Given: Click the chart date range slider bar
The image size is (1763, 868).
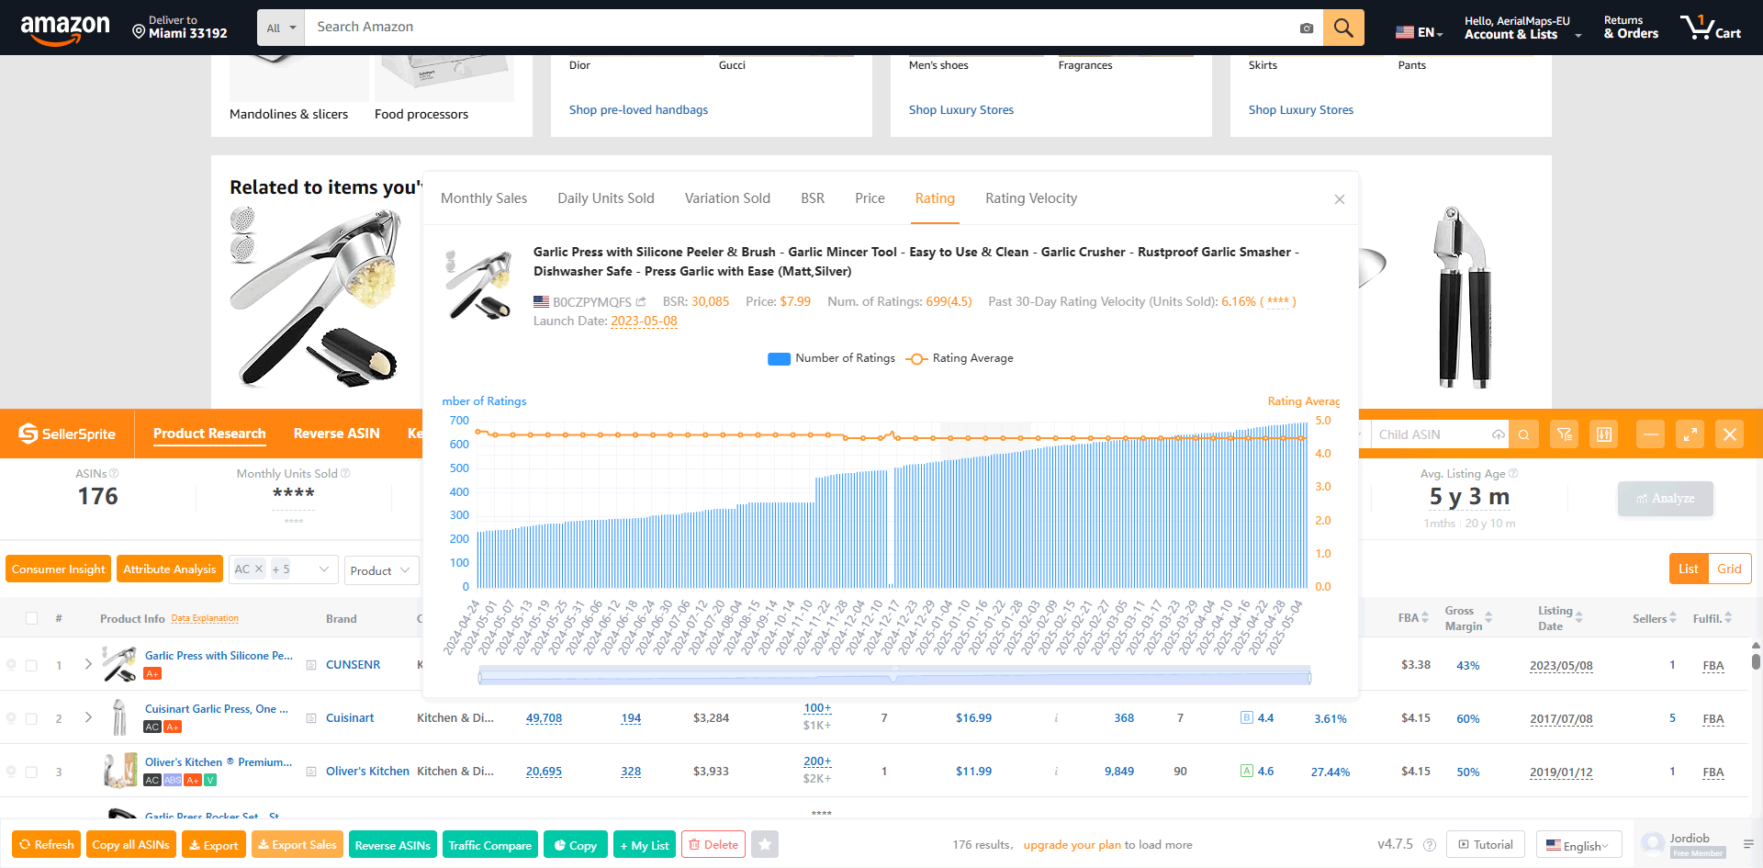Looking at the screenshot, I should pyautogui.click(x=894, y=677).
